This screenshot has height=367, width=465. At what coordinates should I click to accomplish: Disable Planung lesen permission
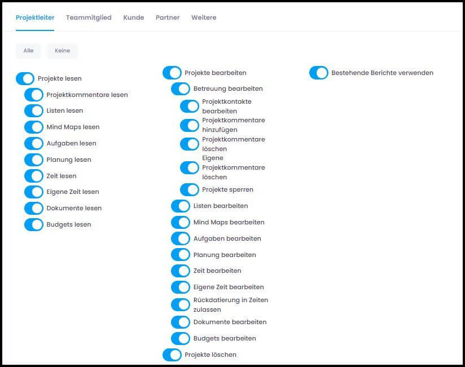tap(34, 160)
